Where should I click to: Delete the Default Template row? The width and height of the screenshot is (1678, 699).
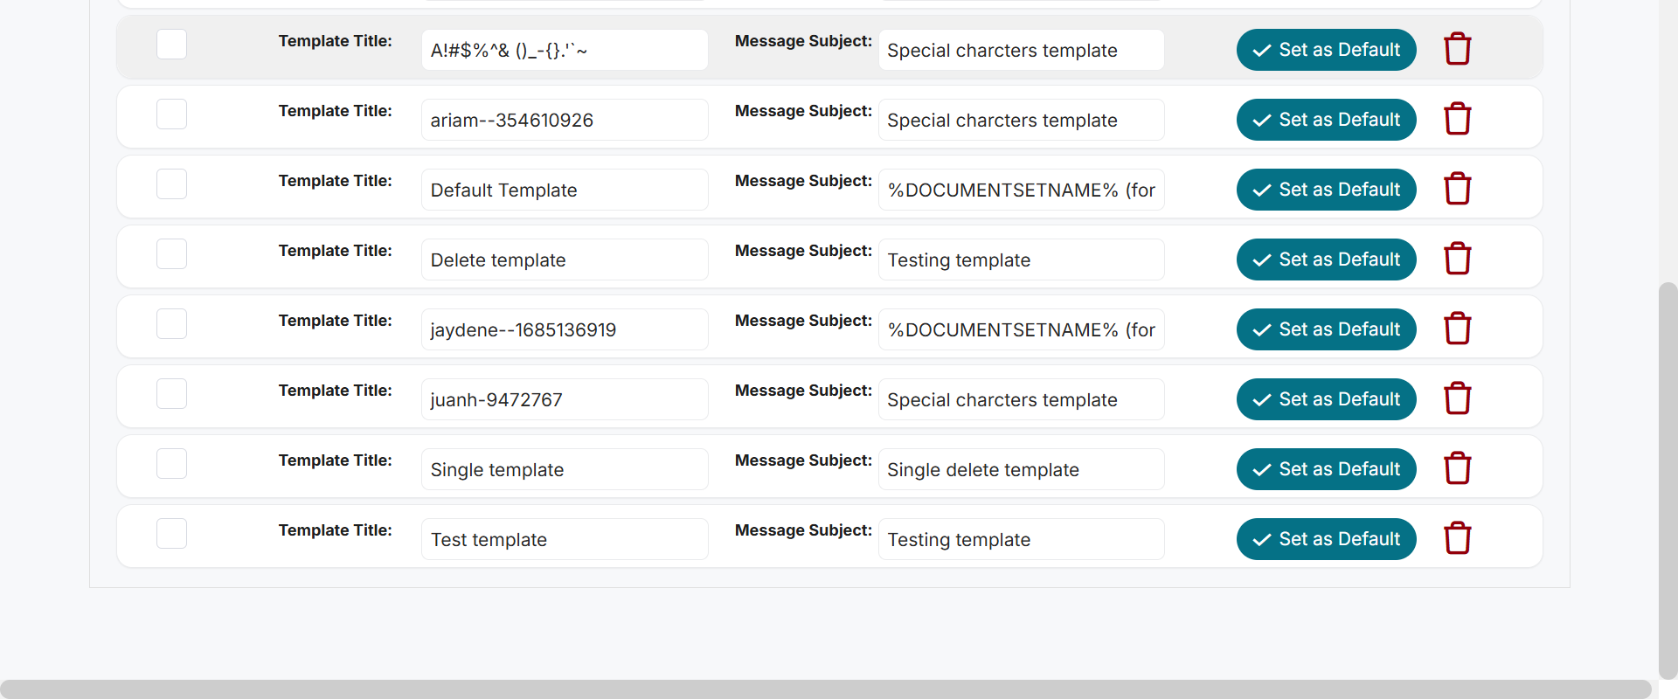[x=1457, y=189]
